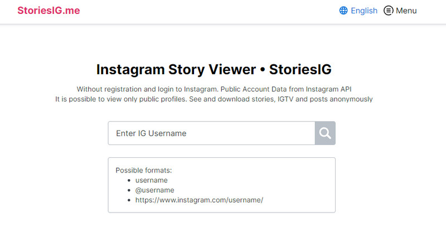Click the globe language icon
446x241 pixels.
343,11
